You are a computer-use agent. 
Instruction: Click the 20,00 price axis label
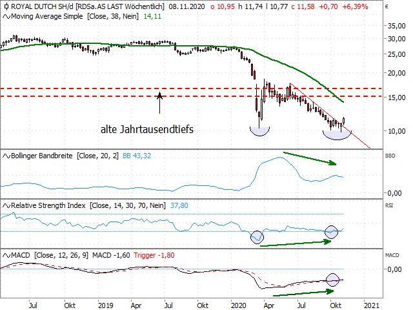click(397, 73)
